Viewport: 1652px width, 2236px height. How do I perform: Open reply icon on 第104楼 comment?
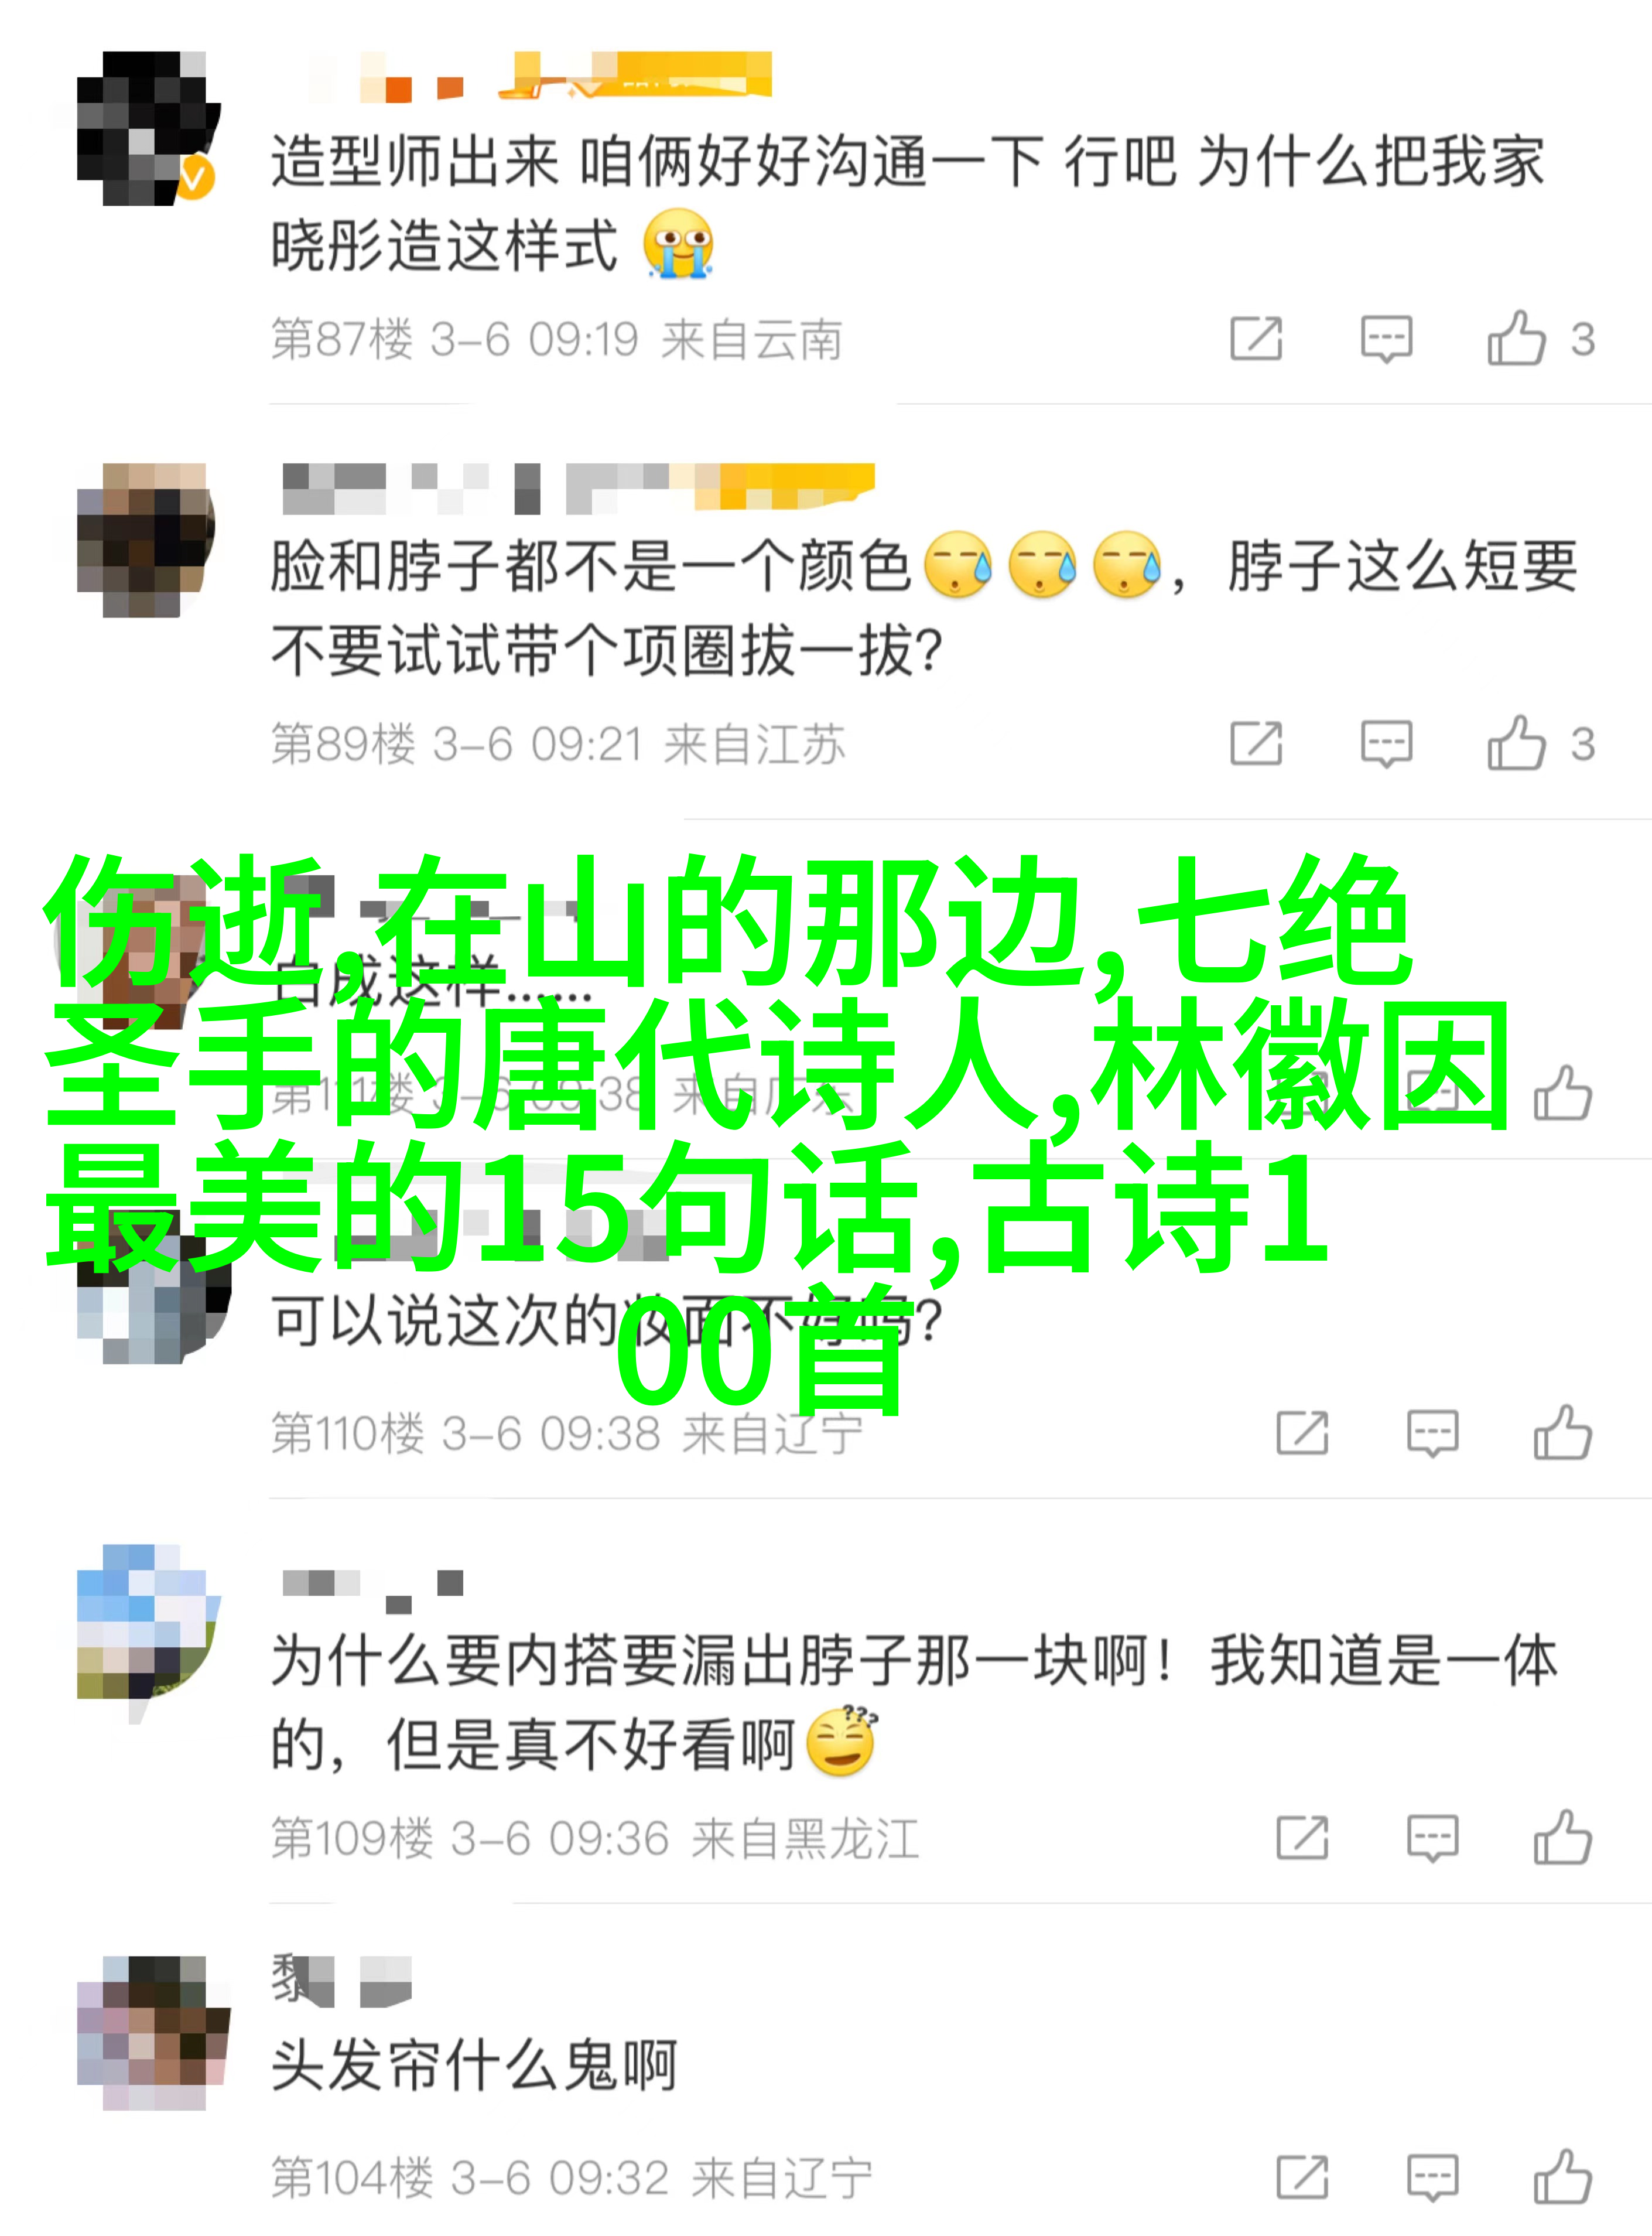[1432, 2178]
